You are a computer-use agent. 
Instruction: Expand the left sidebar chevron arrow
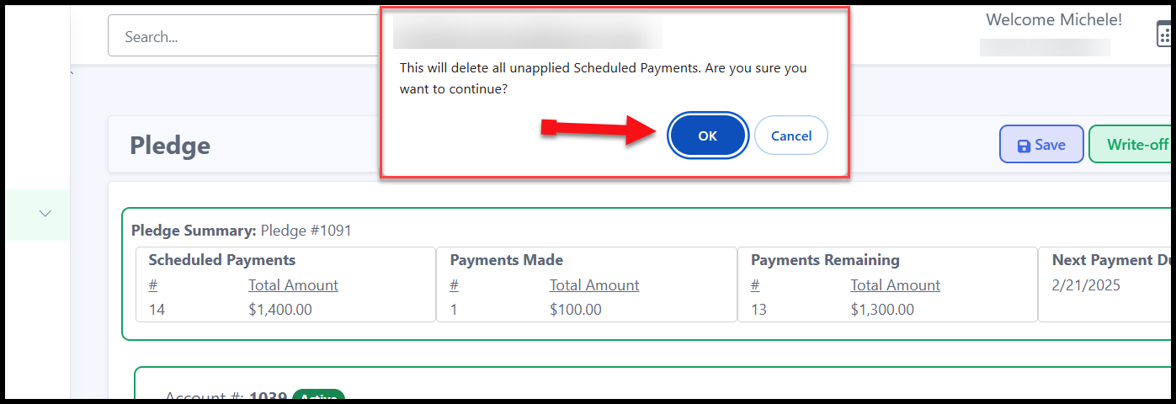point(45,214)
